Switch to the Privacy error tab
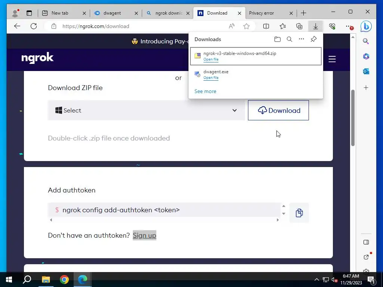Viewport: 383px width, 287px height. click(x=271, y=13)
